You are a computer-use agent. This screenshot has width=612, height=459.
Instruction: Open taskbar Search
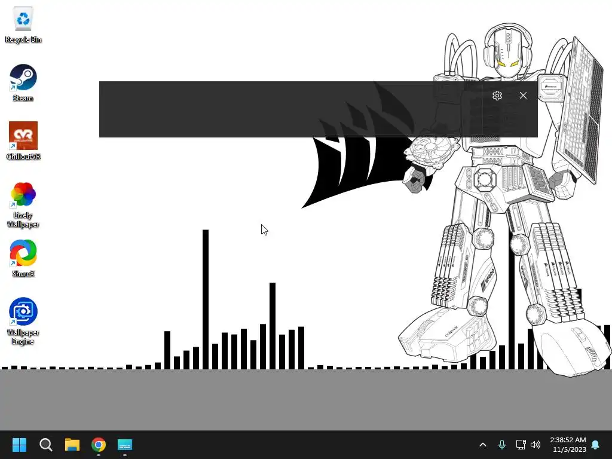[x=45, y=445]
